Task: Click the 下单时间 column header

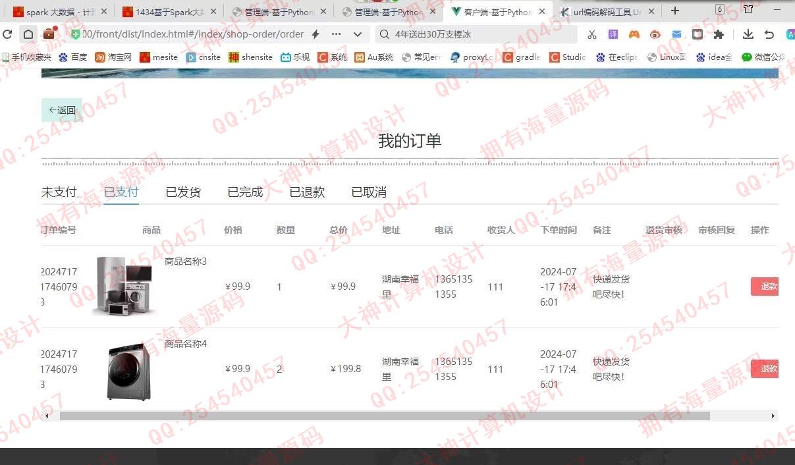Action: coord(559,230)
